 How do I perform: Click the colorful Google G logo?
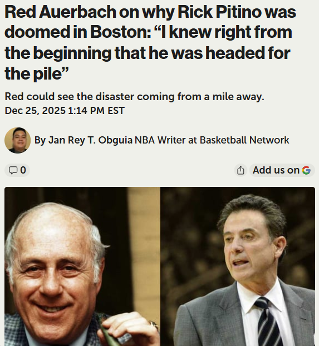pos(306,170)
